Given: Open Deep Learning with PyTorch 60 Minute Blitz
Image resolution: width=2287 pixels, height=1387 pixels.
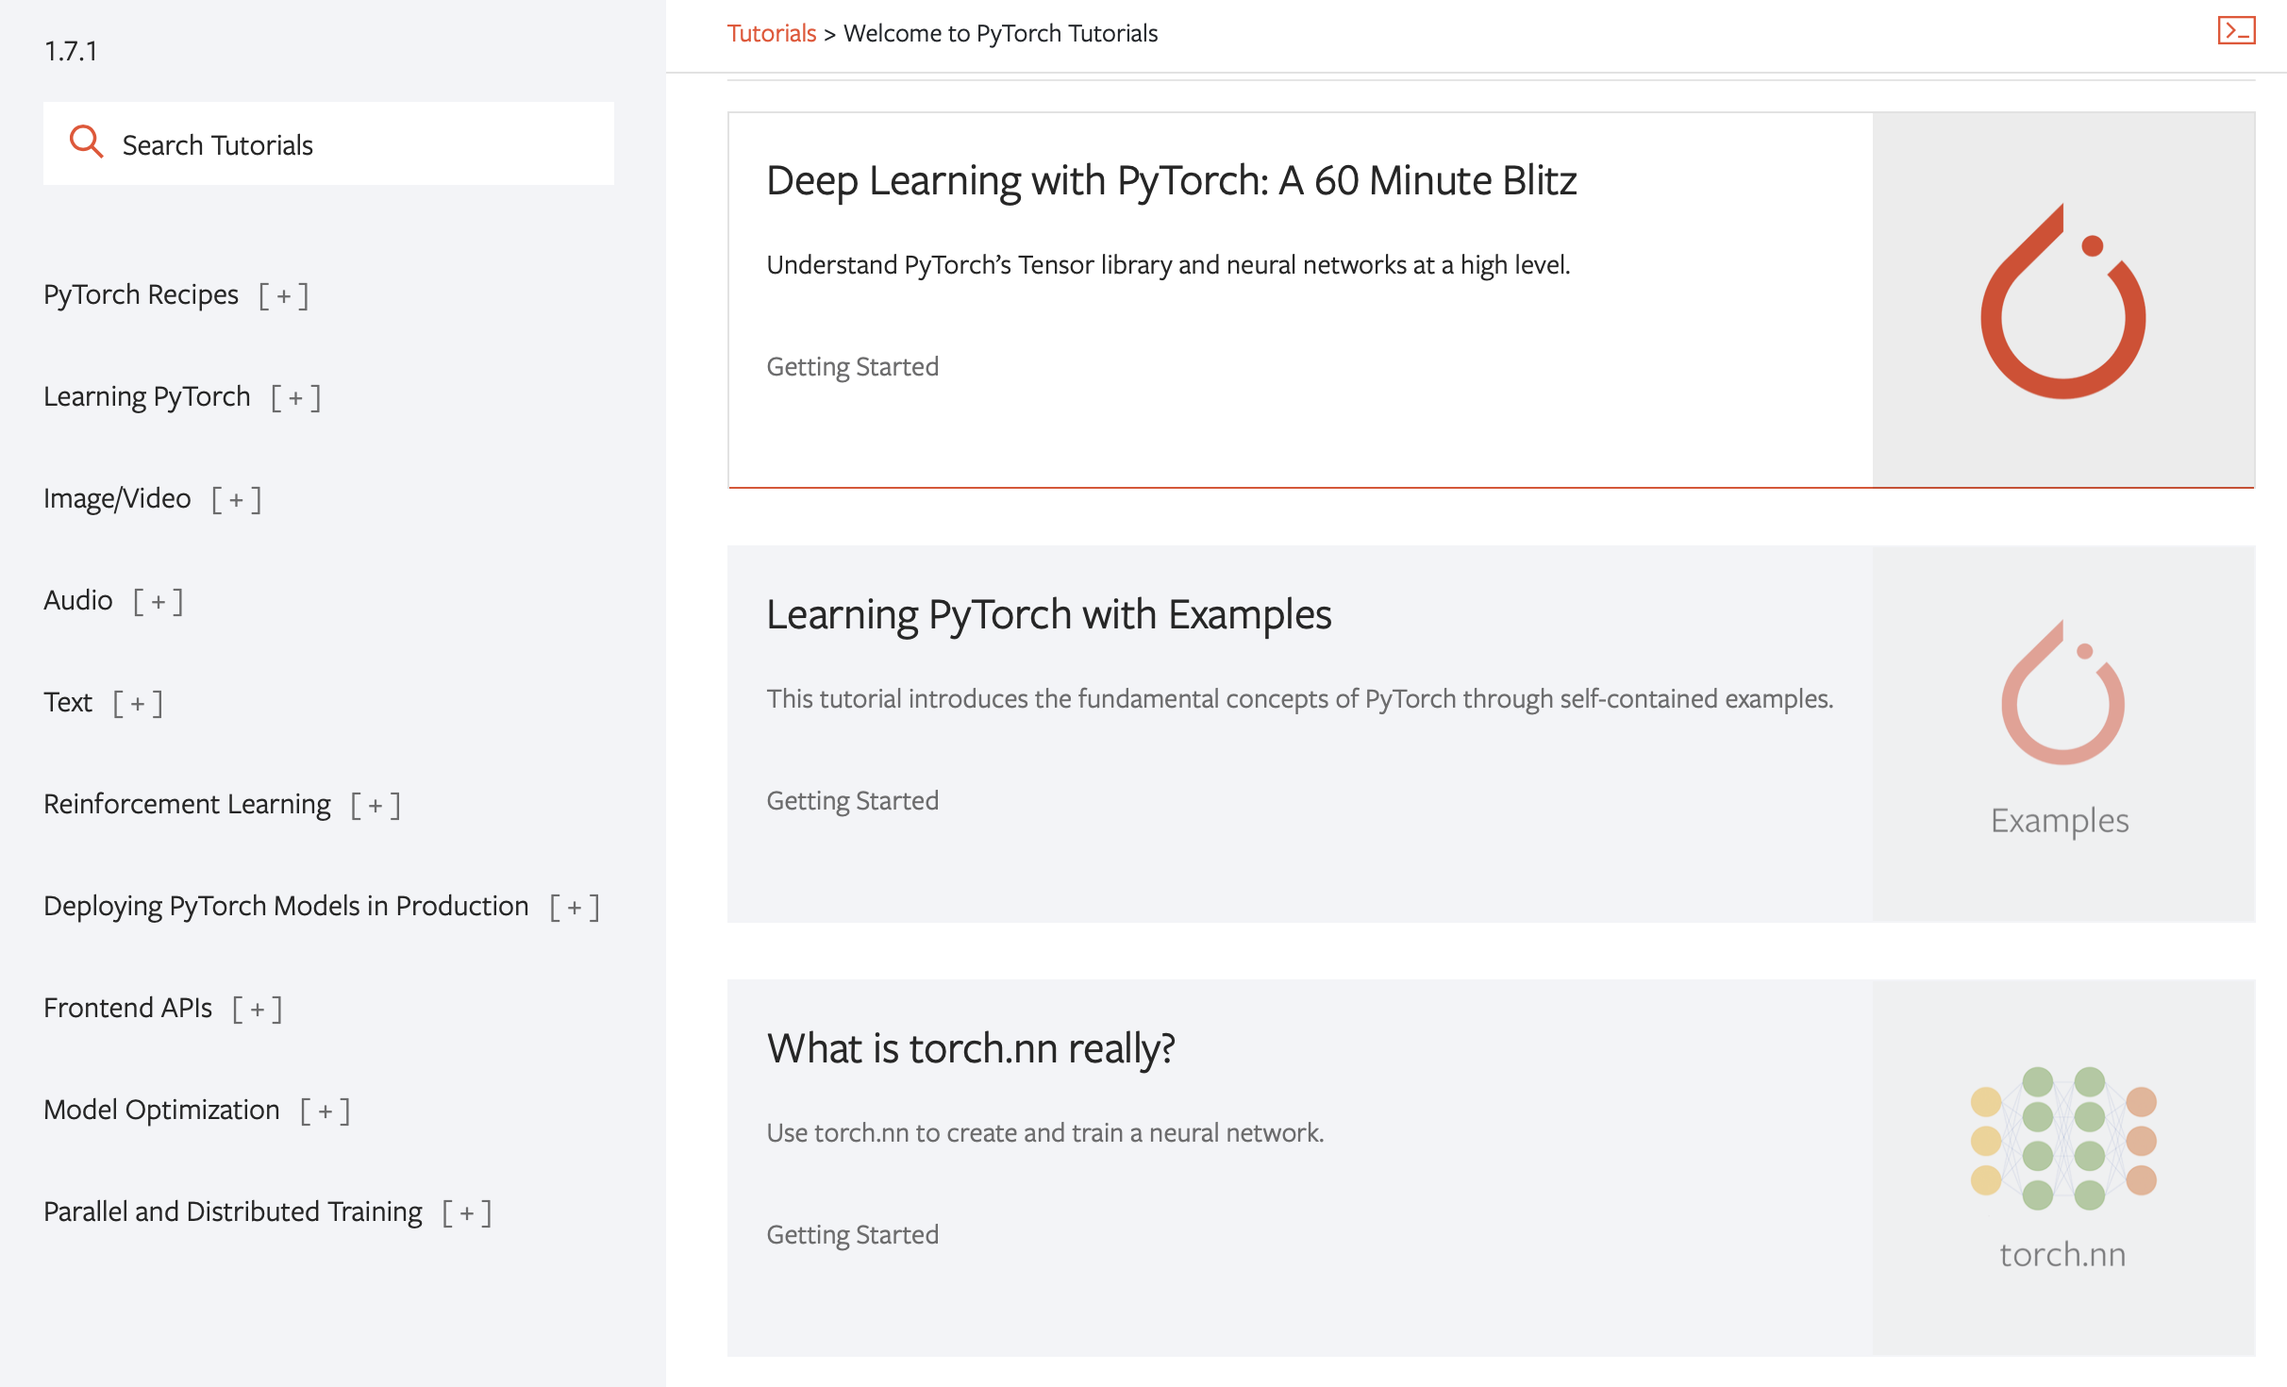Looking at the screenshot, I should tap(1171, 180).
